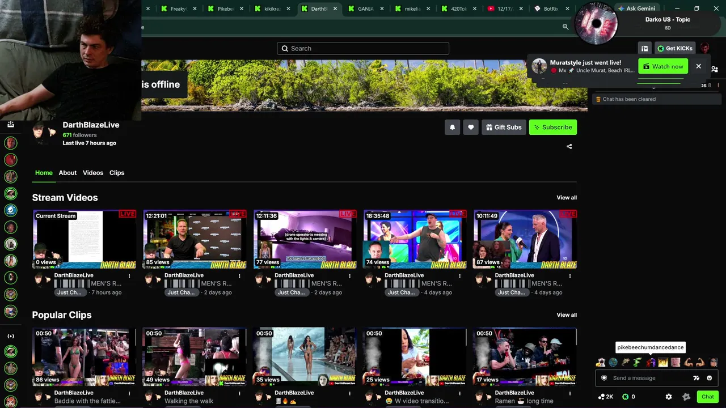This screenshot has height=408, width=726.
Task: Open the first followed channel in sidebar
Action: pyautogui.click(x=11, y=142)
